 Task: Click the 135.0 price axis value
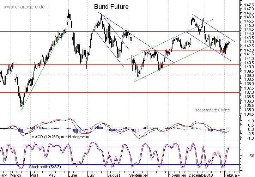(249, 110)
